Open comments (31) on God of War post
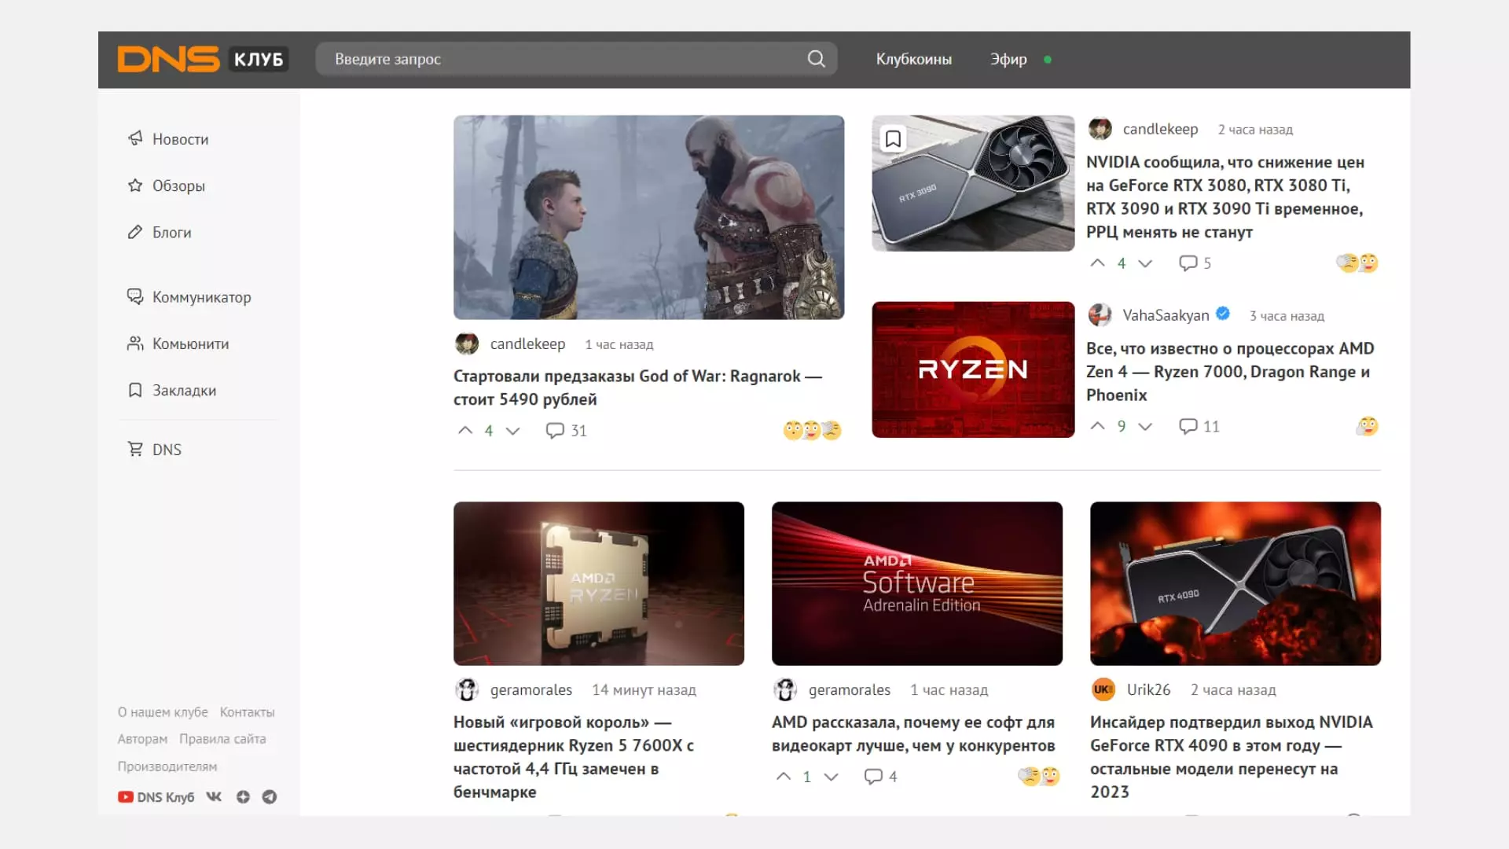Viewport: 1509px width, 849px height. [x=566, y=430]
